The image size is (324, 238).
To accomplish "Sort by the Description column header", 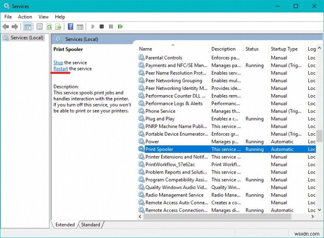I will (224, 49).
